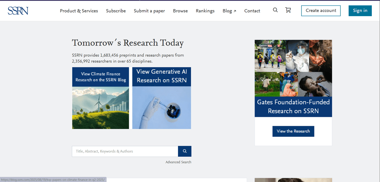380x182 pixels.
Task: Open Product & Services menu
Action: 79,11
